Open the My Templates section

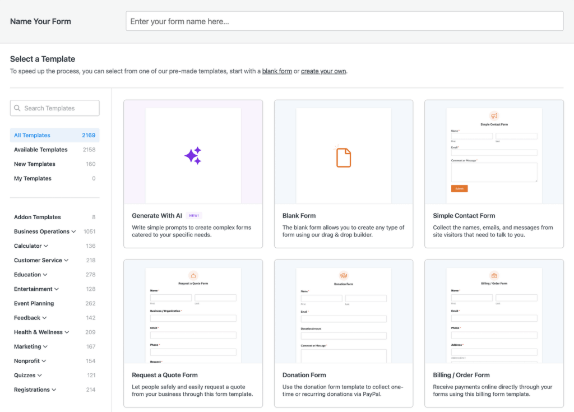[x=33, y=178]
